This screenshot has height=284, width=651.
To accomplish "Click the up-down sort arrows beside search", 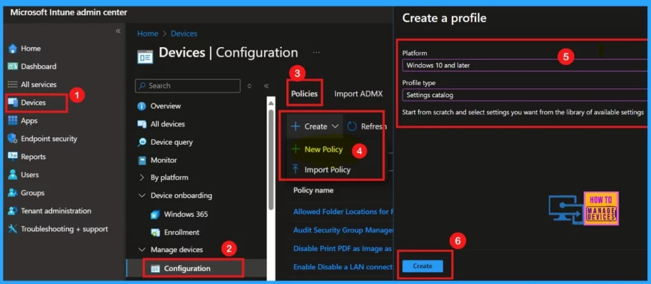I will [x=249, y=86].
